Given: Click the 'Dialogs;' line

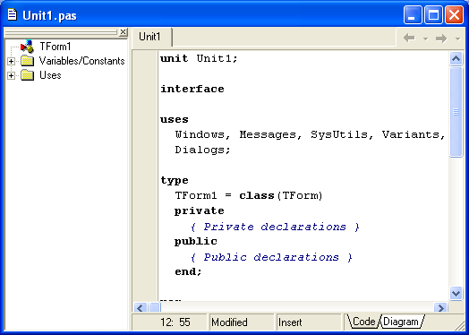Looking at the screenshot, I should (202, 150).
